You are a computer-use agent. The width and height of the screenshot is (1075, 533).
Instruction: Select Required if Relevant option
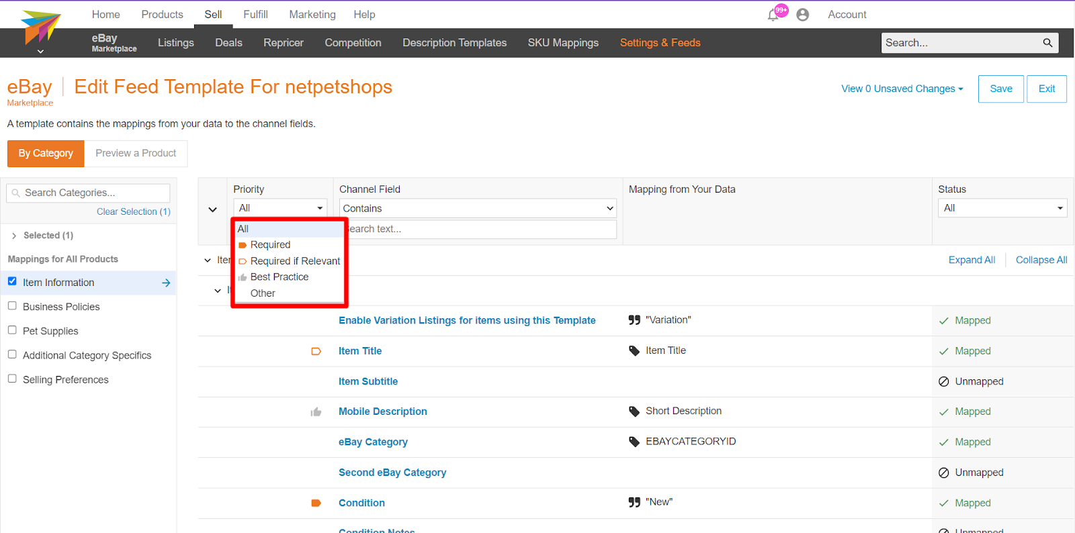[x=290, y=261]
